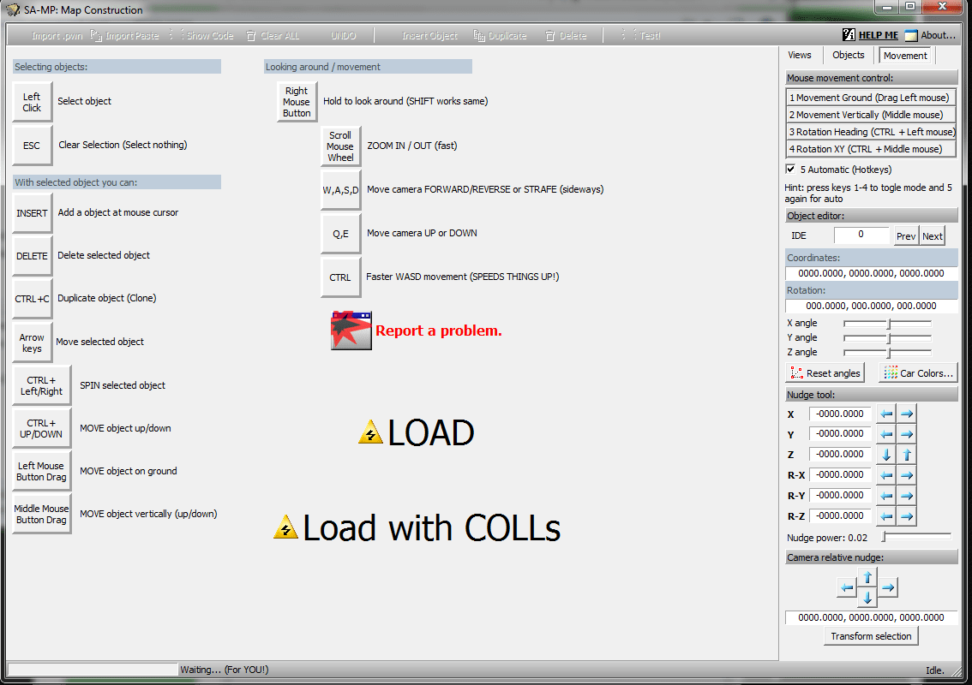Click the ESC key button
The image size is (972, 685).
(x=33, y=145)
